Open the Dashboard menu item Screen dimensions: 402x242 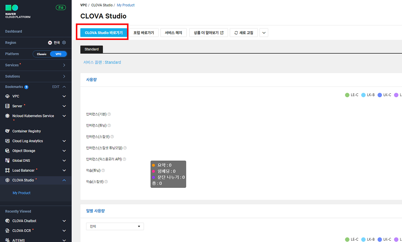tap(14, 31)
